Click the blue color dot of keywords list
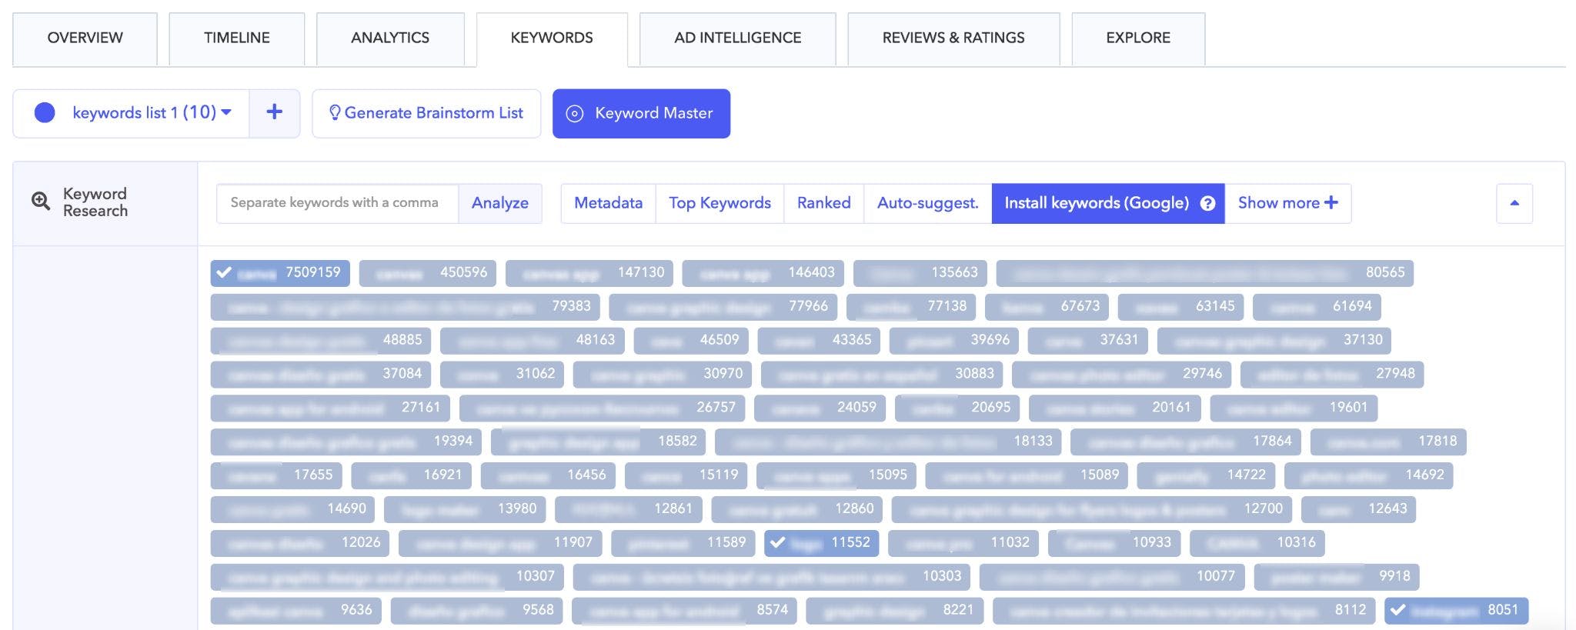The width and height of the screenshot is (1576, 630). pos(45,113)
